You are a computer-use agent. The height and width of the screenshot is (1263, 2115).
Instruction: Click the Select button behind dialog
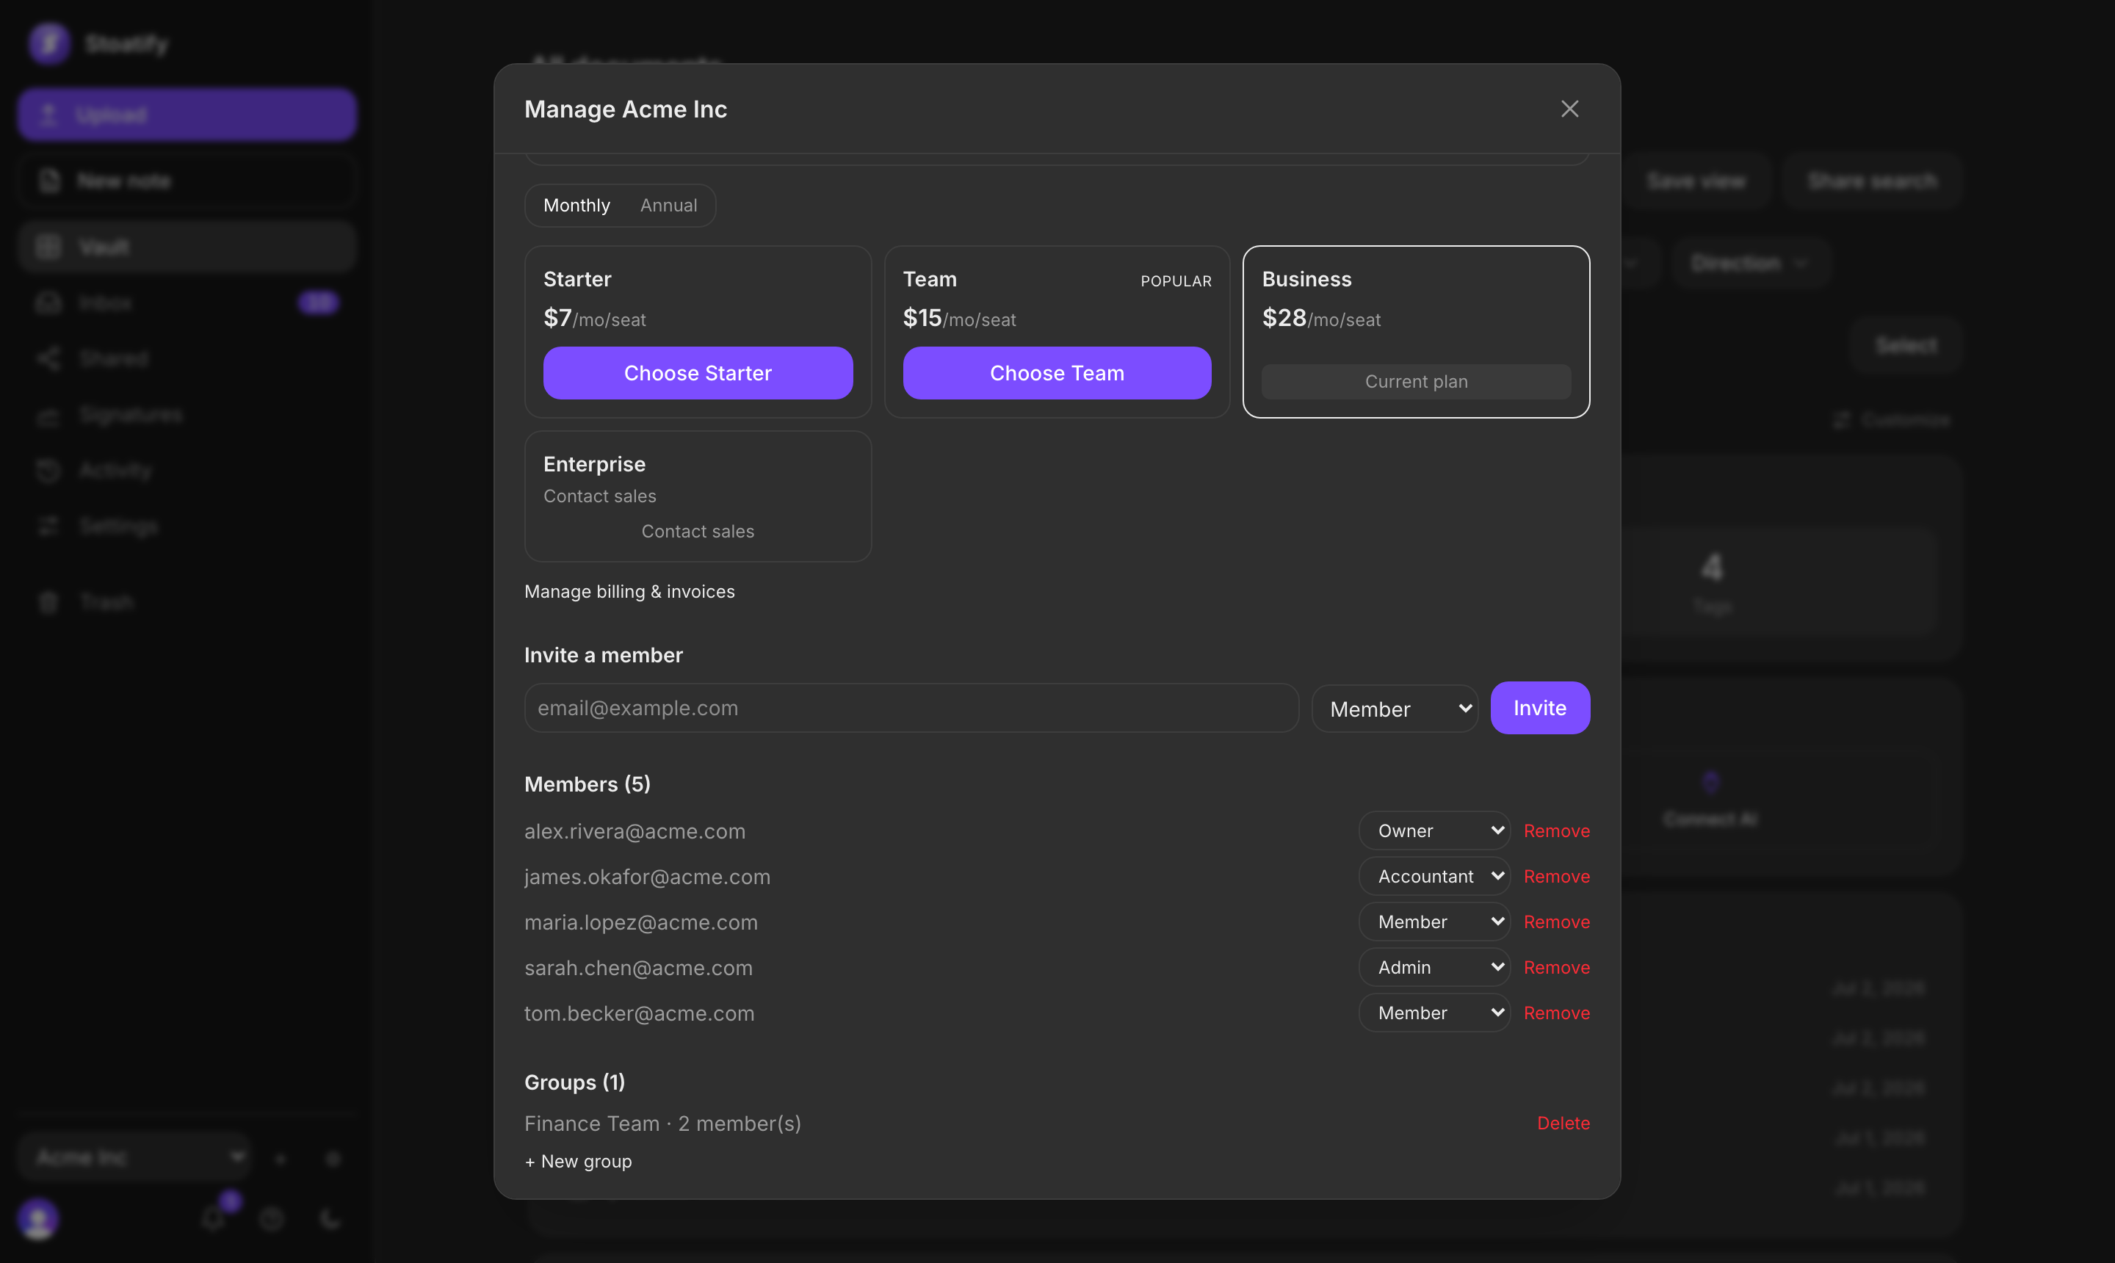pyautogui.click(x=1906, y=346)
